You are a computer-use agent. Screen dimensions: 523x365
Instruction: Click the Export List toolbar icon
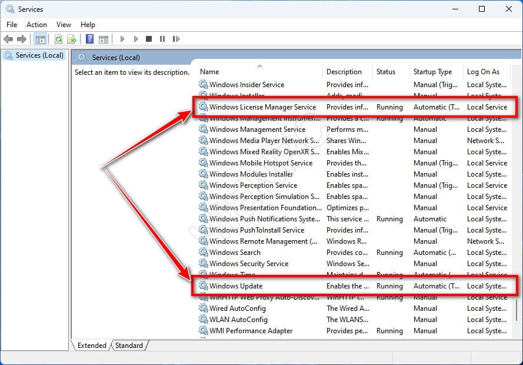click(x=72, y=39)
